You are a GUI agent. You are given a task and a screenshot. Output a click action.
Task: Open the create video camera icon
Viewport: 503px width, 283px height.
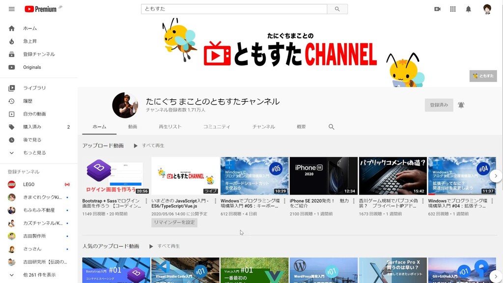coord(437,9)
